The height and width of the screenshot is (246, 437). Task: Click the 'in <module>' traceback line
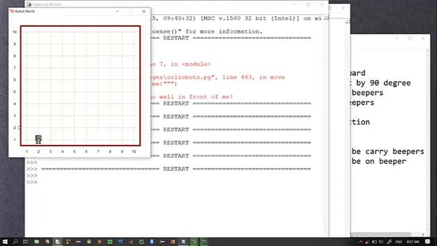click(191, 64)
